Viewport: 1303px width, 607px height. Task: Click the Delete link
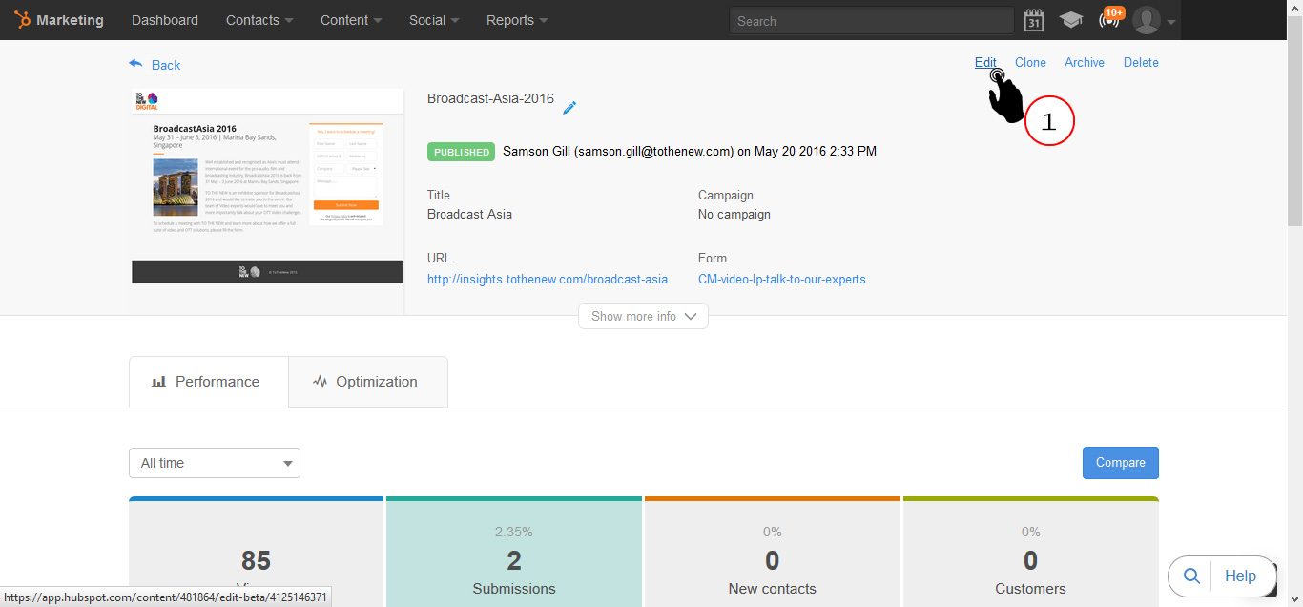(1141, 62)
